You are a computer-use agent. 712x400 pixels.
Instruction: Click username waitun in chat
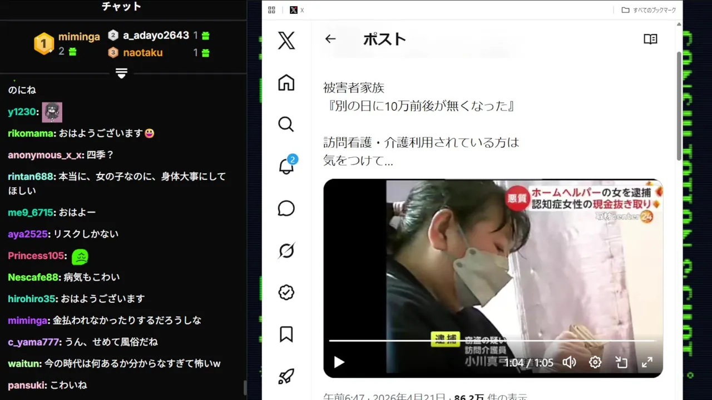coord(24,363)
